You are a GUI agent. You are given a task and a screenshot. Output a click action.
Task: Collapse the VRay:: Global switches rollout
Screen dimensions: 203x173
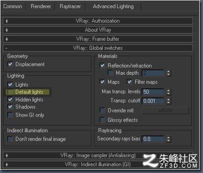(98, 48)
